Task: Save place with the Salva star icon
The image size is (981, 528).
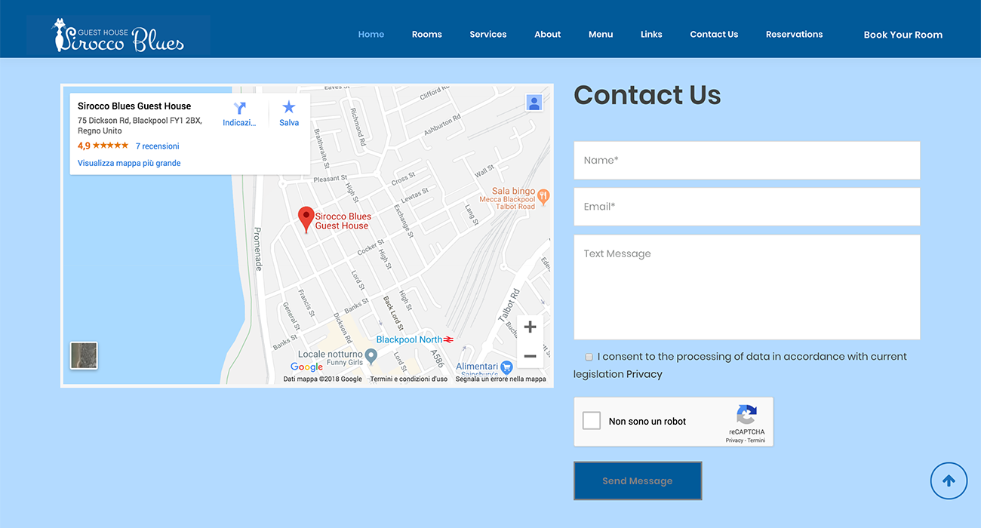Action: pos(289,107)
